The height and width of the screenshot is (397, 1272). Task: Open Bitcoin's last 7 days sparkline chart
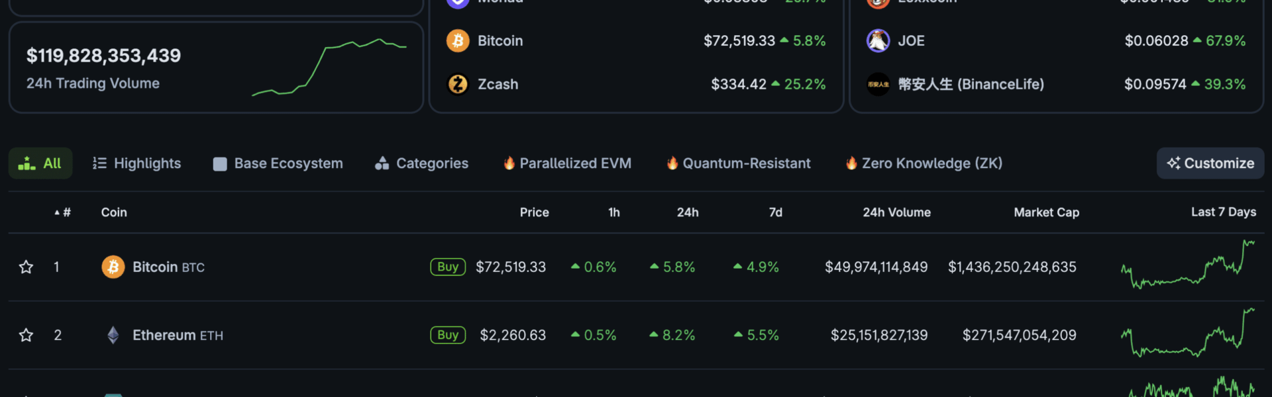click(1187, 266)
